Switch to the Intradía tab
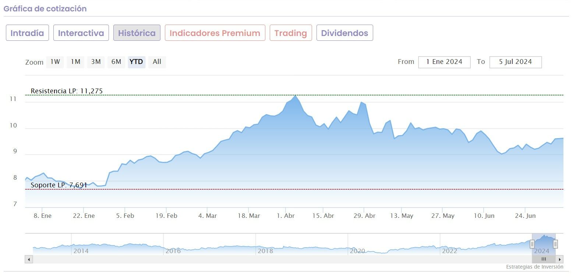 pyautogui.click(x=27, y=33)
